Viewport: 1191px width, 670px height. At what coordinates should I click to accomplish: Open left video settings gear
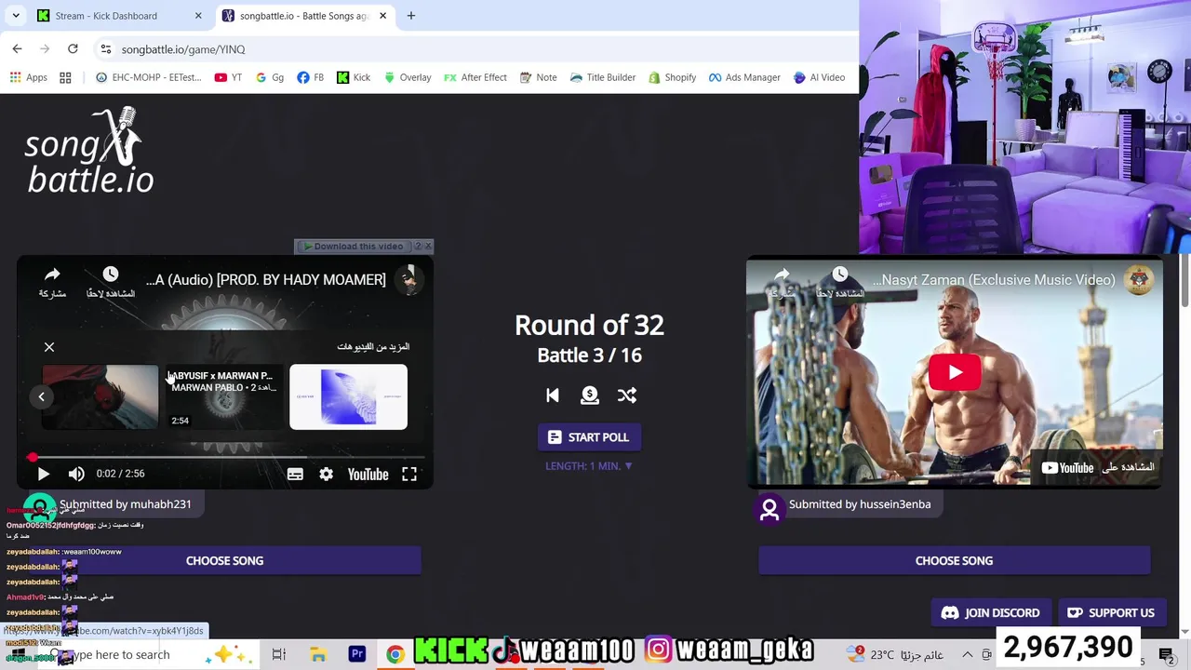[x=327, y=474]
